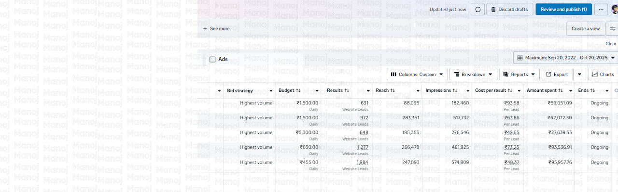Click the refresh data icon button

coord(478,9)
